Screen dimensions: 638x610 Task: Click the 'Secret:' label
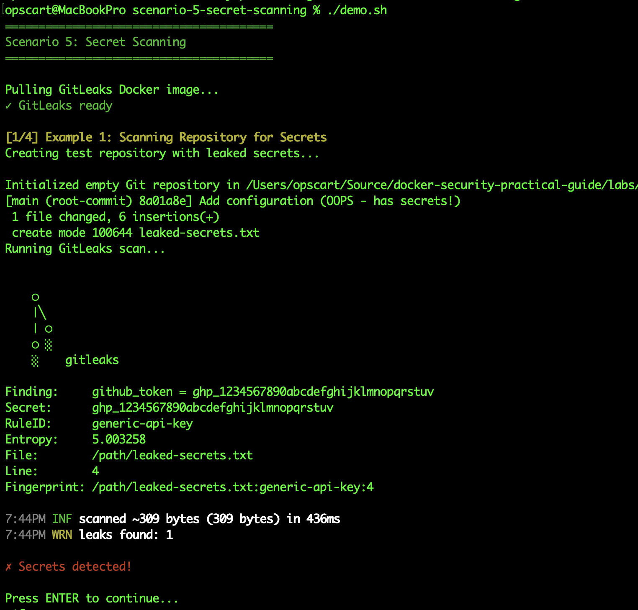(28, 408)
